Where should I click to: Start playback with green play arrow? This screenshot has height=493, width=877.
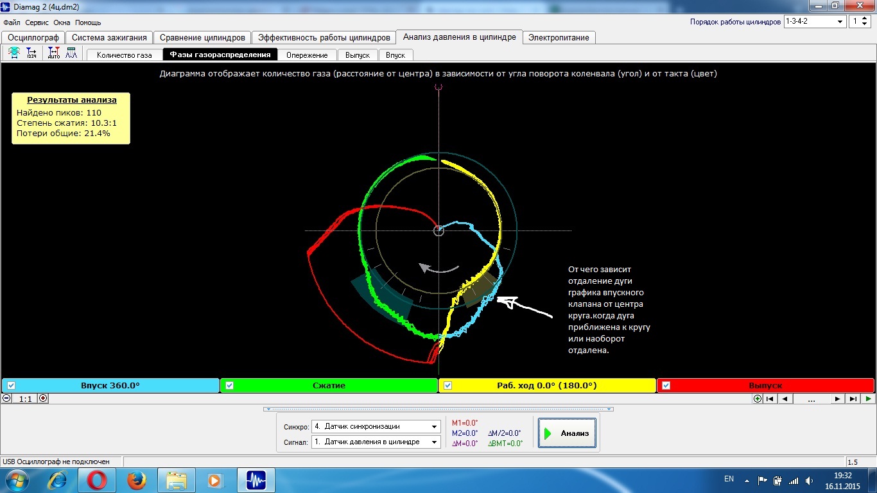coord(868,399)
